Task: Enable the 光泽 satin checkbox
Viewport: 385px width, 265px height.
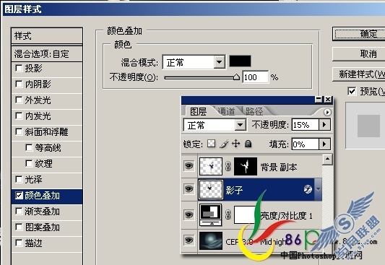Action: (x=19, y=179)
